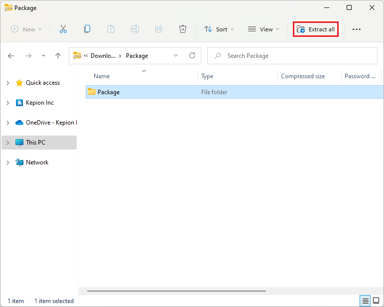384x307 pixels.
Task: Sort by Compressed size column header
Action: (x=303, y=76)
